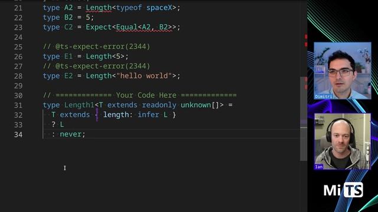Click the 'L' result on line 33
378x212 pixels.
coord(62,124)
